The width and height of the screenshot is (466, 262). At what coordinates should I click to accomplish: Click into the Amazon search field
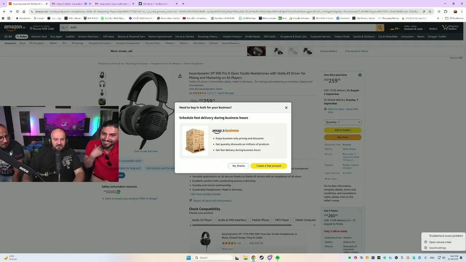point(222,28)
